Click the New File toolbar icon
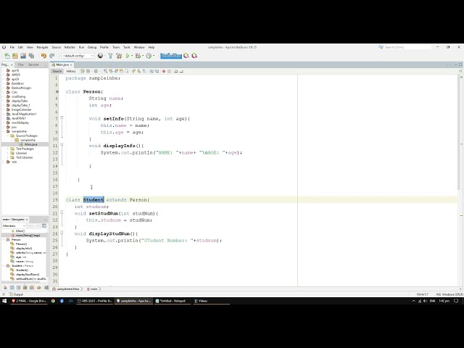 7,56
